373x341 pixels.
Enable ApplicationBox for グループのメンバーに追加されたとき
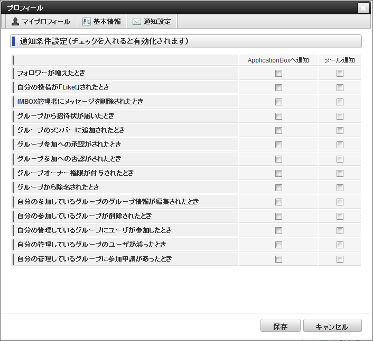click(278, 130)
